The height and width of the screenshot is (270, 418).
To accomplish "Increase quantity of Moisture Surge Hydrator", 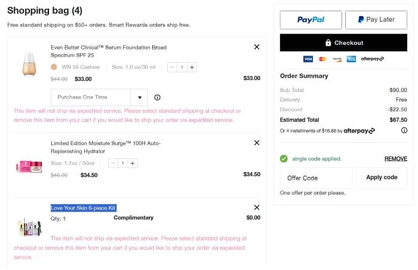I will [133, 163].
